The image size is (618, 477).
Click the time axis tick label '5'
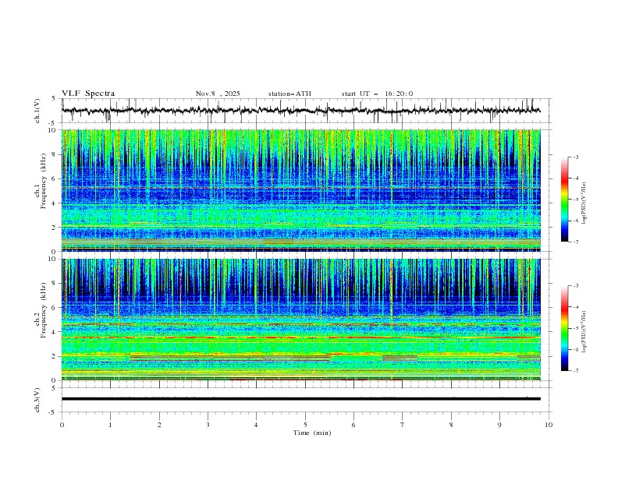point(305,425)
